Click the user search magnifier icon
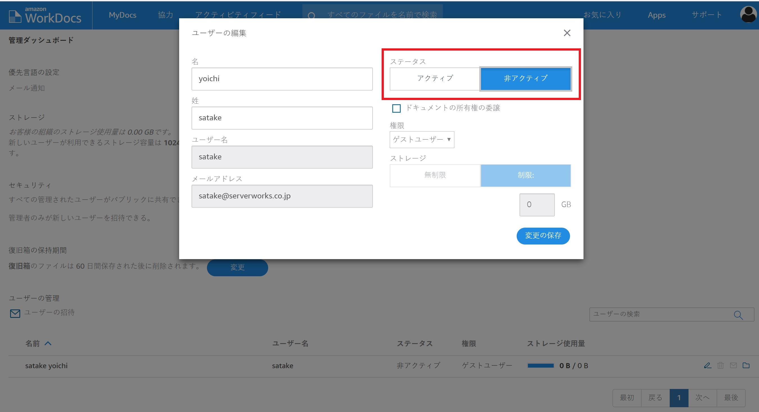This screenshot has width=759, height=412. click(x=738, y=315)
